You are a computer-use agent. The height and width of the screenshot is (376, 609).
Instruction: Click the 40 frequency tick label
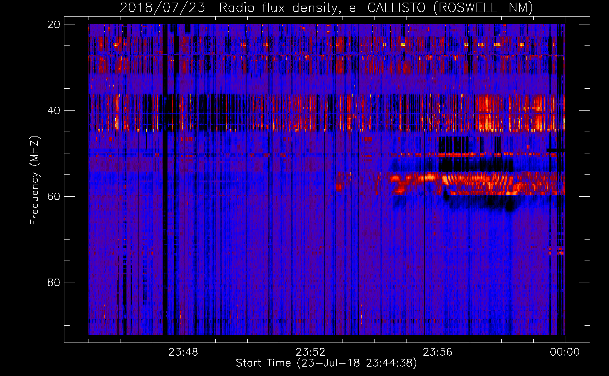[x=54, y=111]
